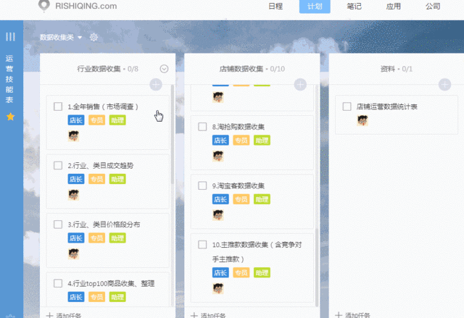
Task: Go to the 应用 tab
Action: (x=393, y=6)
